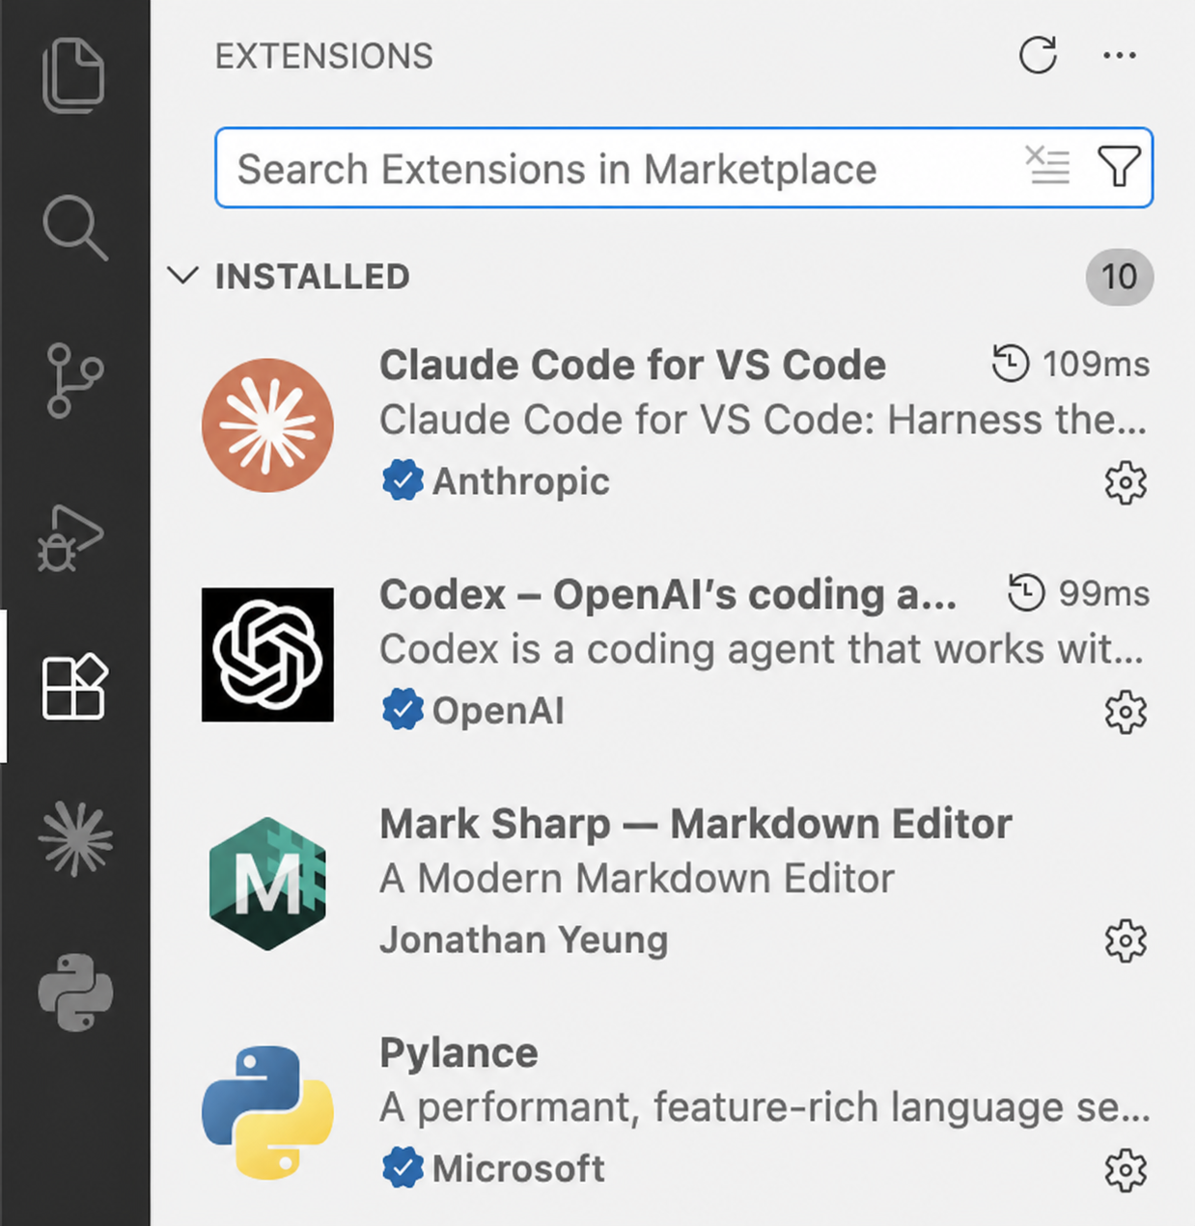Click the Microsoft publisher name

[x=519, y=1168]
